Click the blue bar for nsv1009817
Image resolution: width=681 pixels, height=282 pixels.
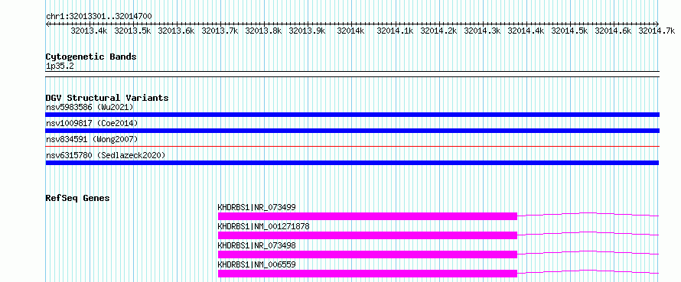(352, 131)
